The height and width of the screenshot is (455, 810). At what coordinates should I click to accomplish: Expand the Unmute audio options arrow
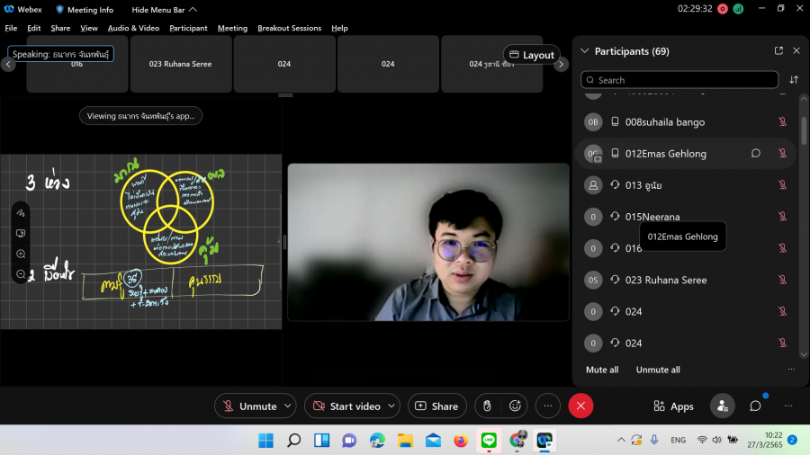pyautogui.click(x=288, y=406)
